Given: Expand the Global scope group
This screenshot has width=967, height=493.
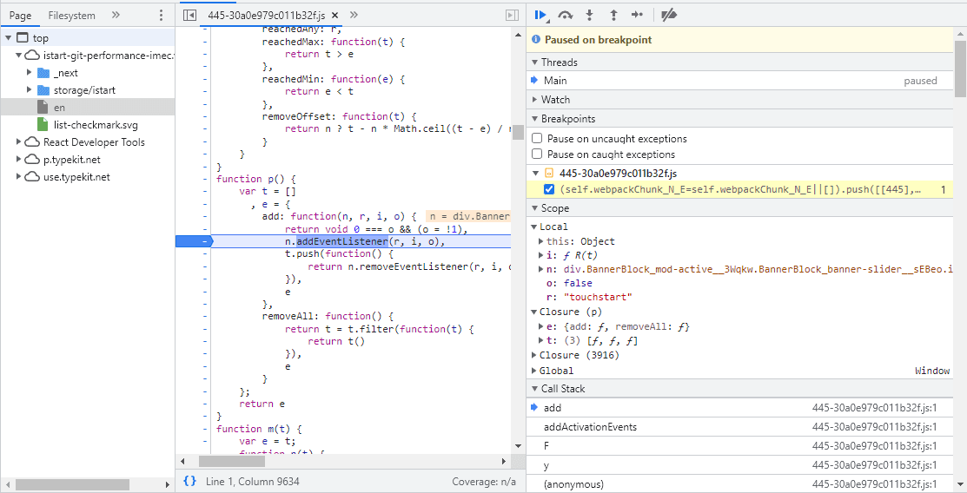Looking at the screenshot, I should pos(534,371).
